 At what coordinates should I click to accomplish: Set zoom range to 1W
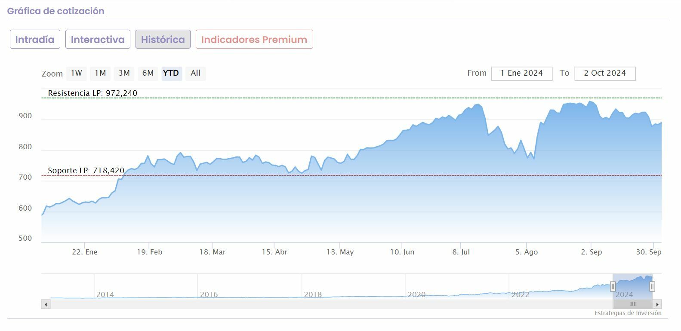[x=77, y=73]
